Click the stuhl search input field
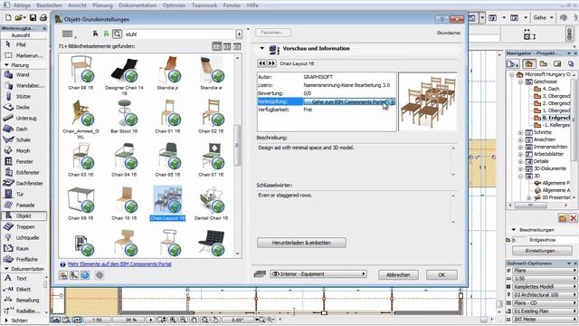This screenshot has height=326, width=579. 180,34
